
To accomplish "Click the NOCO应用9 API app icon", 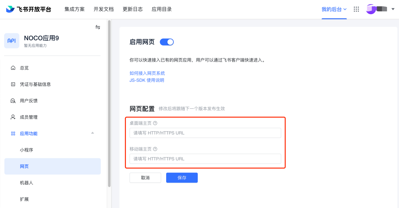I will [12, 41].
